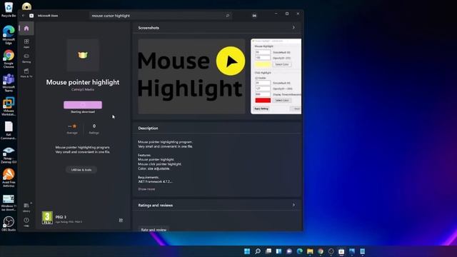Image resolution: width=457 pixels, height=257 pixels.
Task: Open Microsoft Edge from the taskbar
Action: [x=300, y=251]
